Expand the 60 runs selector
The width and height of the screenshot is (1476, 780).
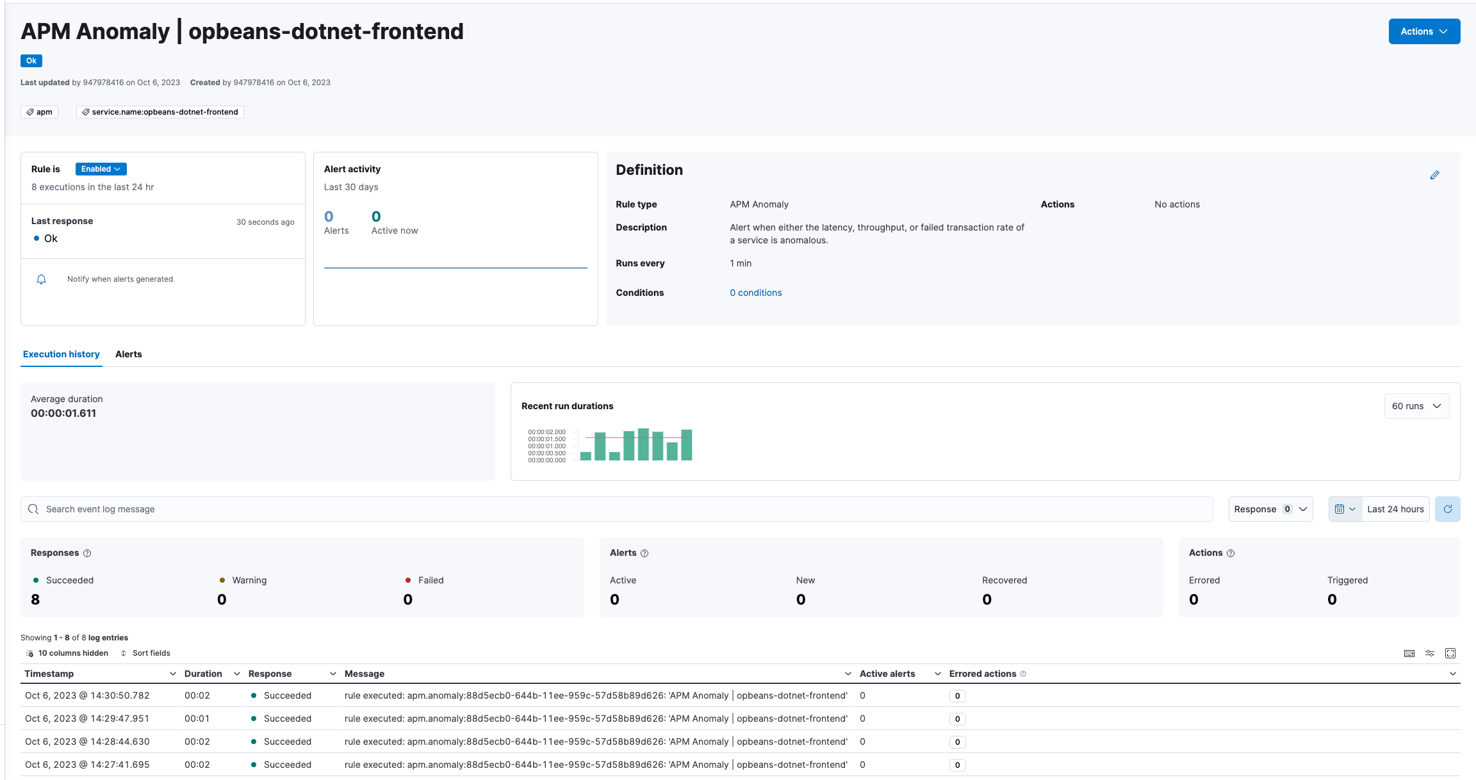(1416, 406)
